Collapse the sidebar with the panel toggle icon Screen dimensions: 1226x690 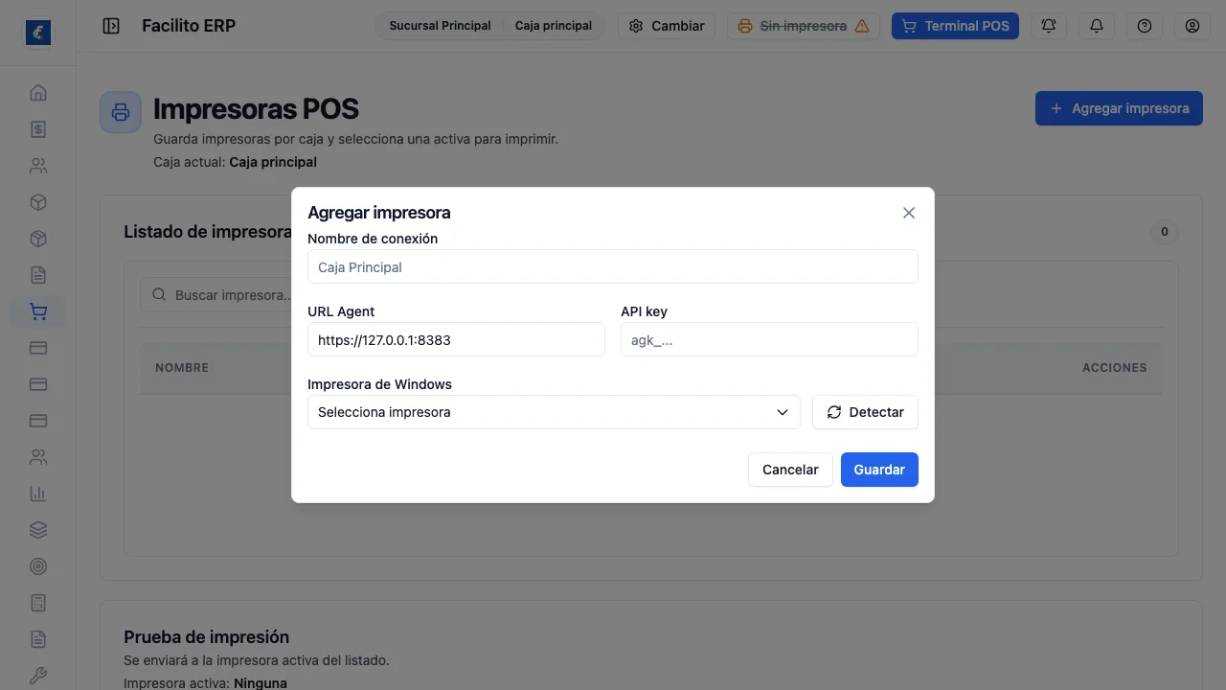point(111,26)
